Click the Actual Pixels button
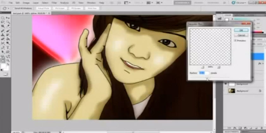 (44, 8)
